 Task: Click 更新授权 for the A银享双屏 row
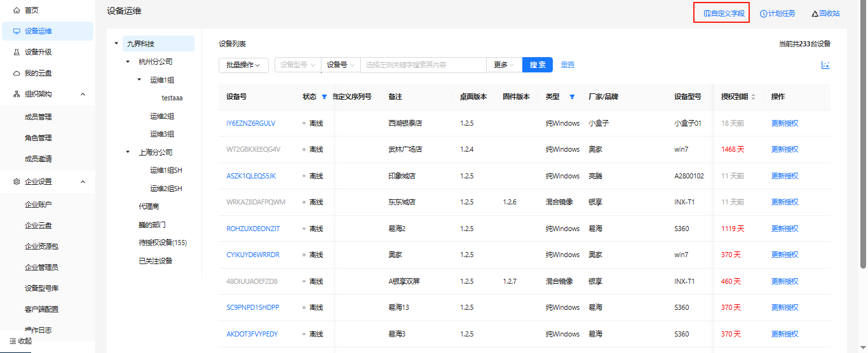click(785, 281)
